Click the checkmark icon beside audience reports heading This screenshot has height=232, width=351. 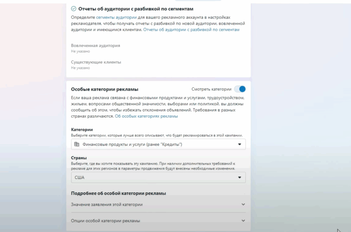pyautogui.click(x=74, y=9)
